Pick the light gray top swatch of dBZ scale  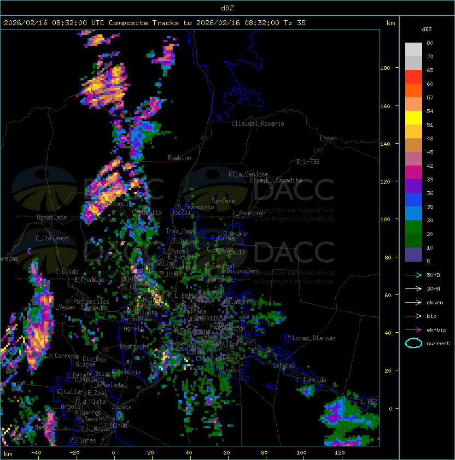click(413, 49)
